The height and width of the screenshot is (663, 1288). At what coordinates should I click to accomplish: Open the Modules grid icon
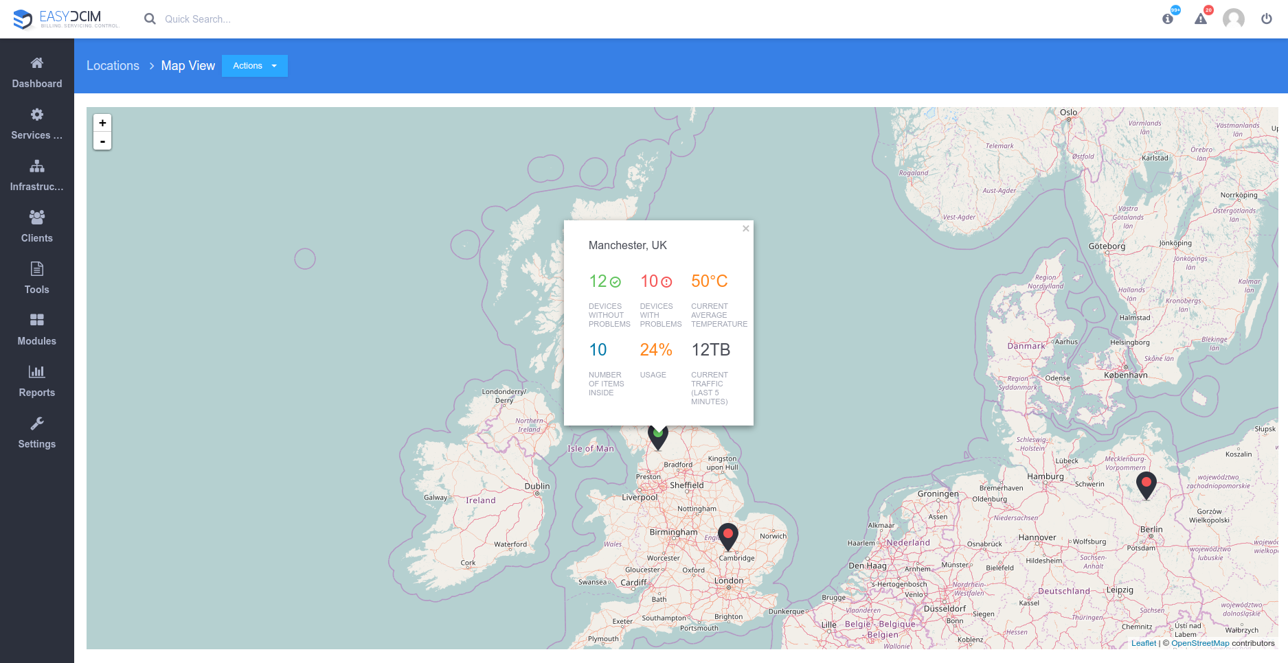(37, 320)
